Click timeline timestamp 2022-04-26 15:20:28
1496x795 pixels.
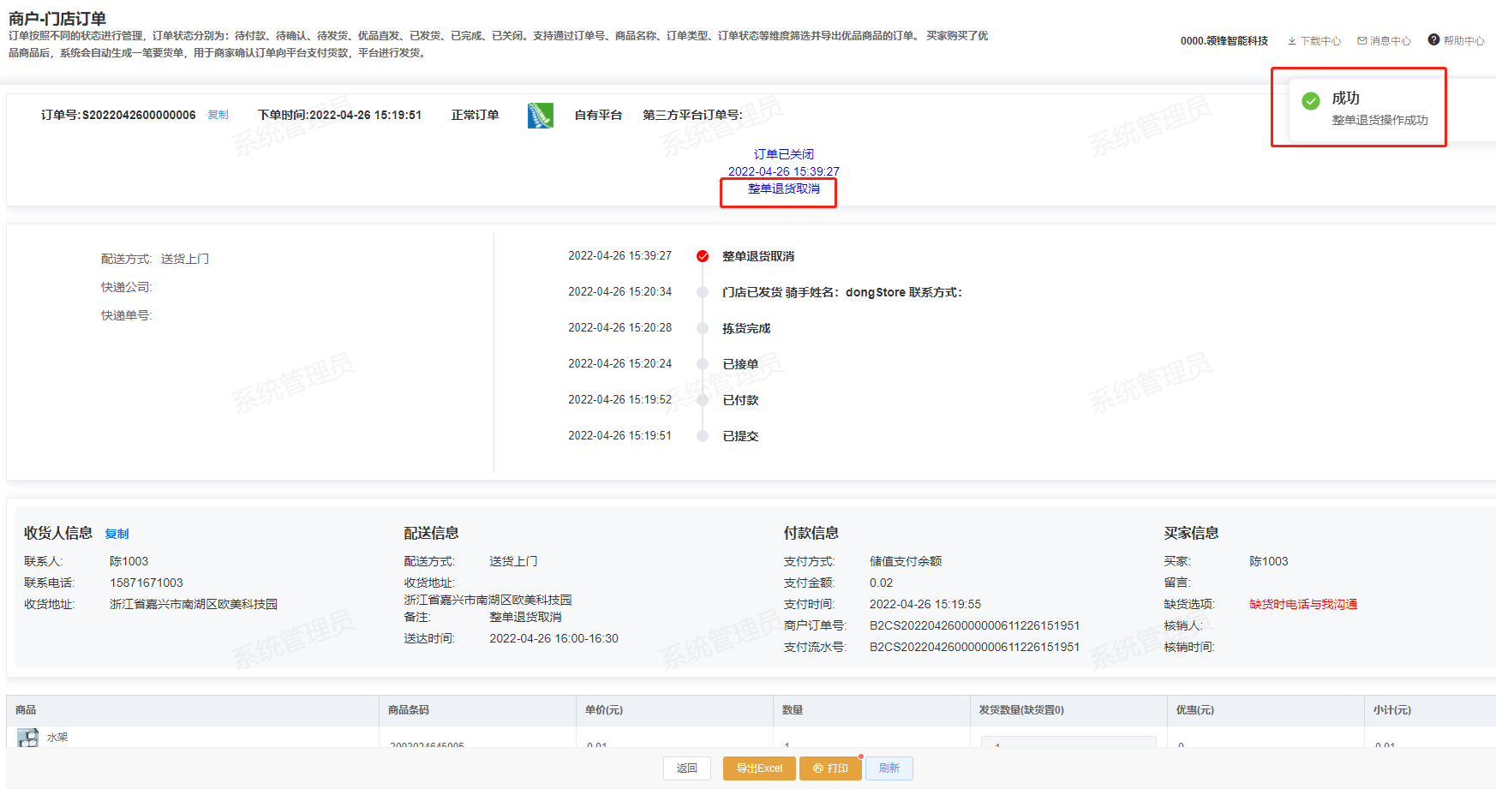pos(620,328)
